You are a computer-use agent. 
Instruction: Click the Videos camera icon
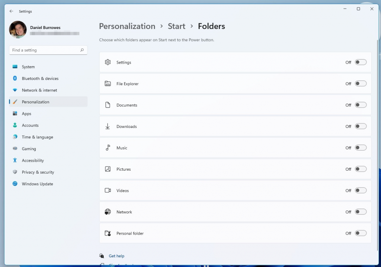[x=108, y=190]
